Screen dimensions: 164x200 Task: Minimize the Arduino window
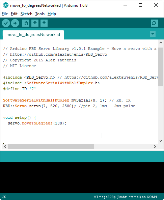point(125,5)
